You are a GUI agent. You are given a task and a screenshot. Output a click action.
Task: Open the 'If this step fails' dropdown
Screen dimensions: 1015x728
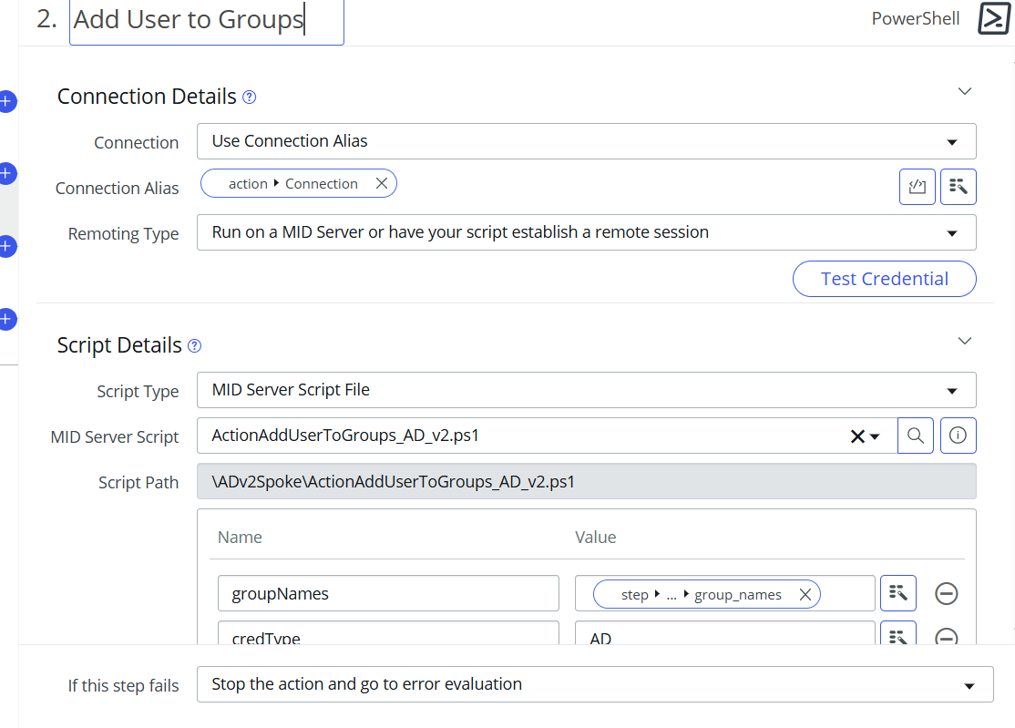point(595,684)
